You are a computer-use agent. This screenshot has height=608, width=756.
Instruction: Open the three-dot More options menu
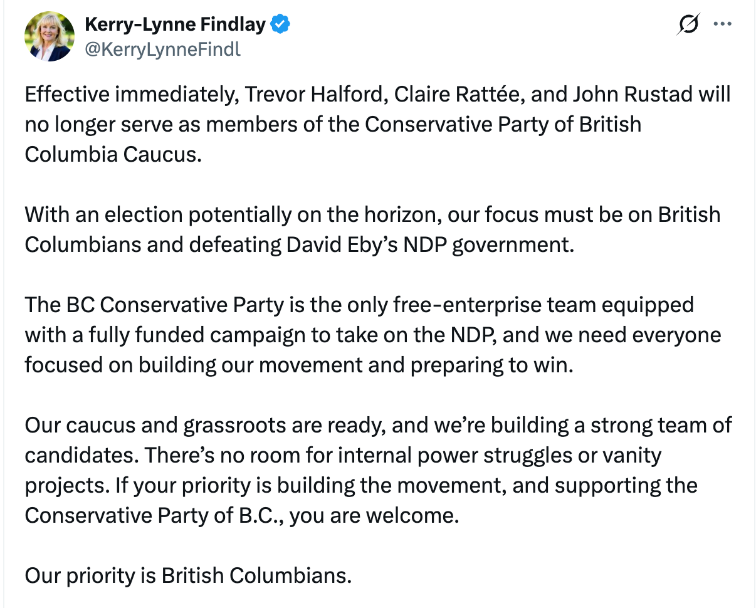pos(723,24)
